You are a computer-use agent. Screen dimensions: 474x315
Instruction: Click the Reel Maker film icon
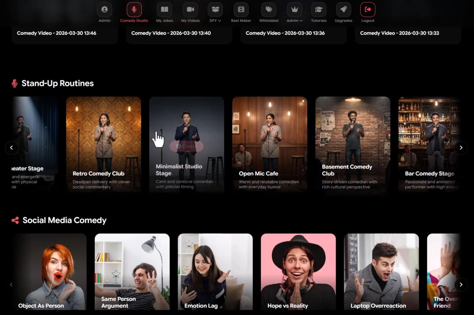[x=241, y=10]
